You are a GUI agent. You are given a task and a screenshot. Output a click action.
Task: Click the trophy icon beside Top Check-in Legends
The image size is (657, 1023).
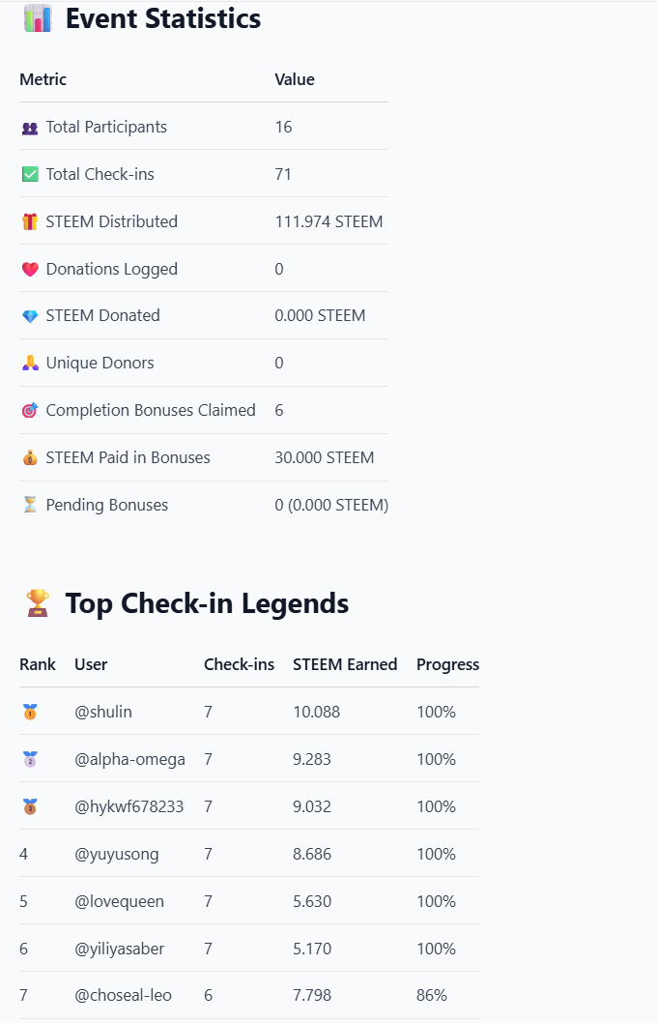(38, 602)
